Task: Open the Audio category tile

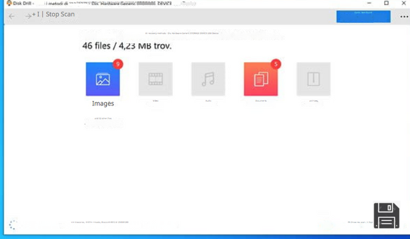Action: (x=208, y=79)
